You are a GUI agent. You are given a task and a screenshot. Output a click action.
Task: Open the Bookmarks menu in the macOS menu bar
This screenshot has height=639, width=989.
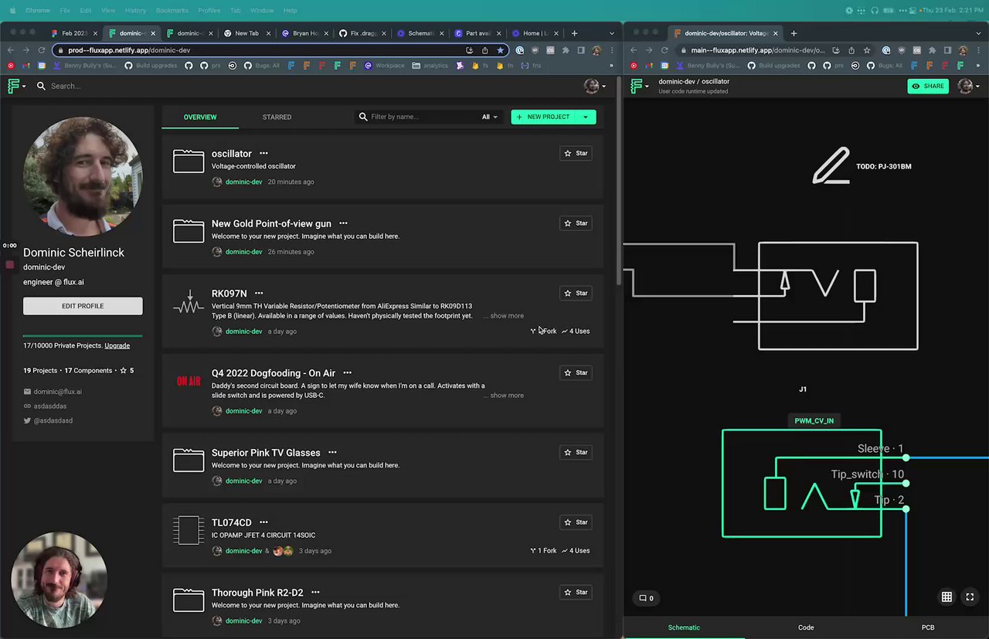pyautogui.click(x=171, y=10)
